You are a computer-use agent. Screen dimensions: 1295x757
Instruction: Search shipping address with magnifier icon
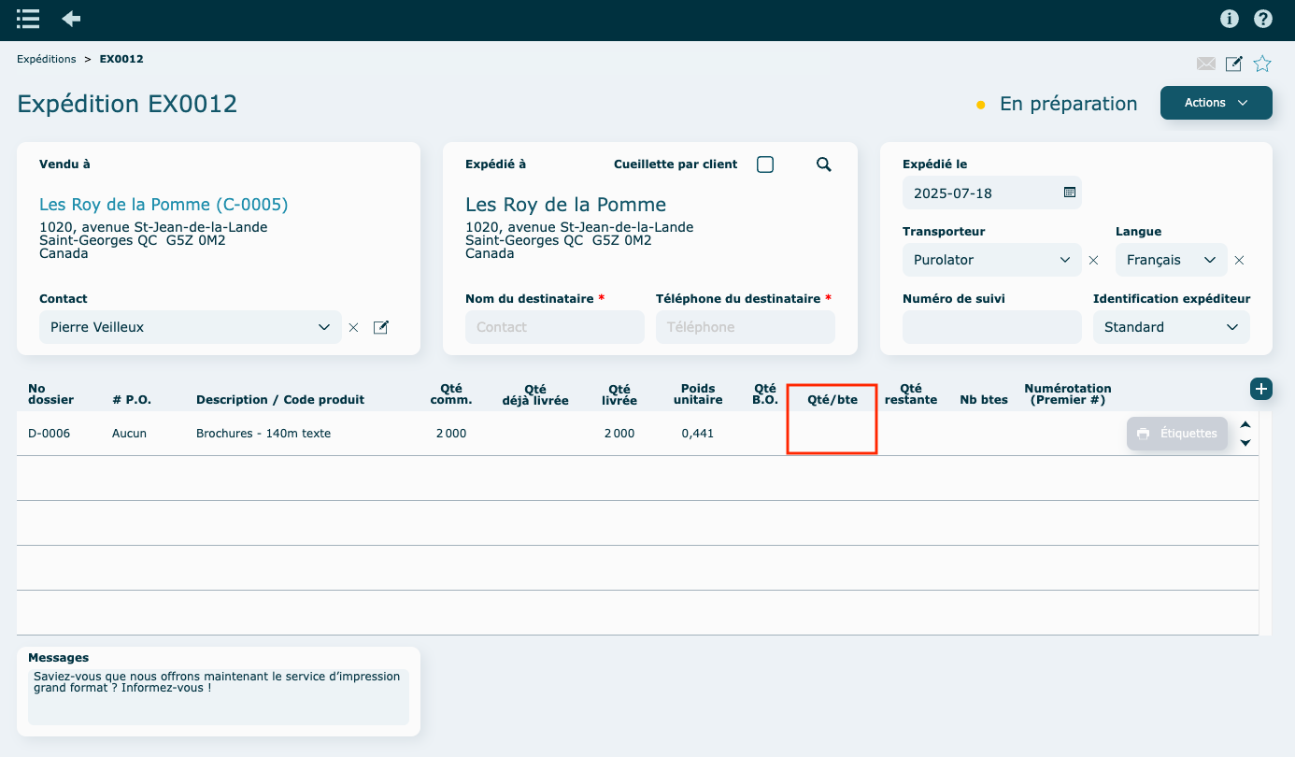tap(823, 164)
